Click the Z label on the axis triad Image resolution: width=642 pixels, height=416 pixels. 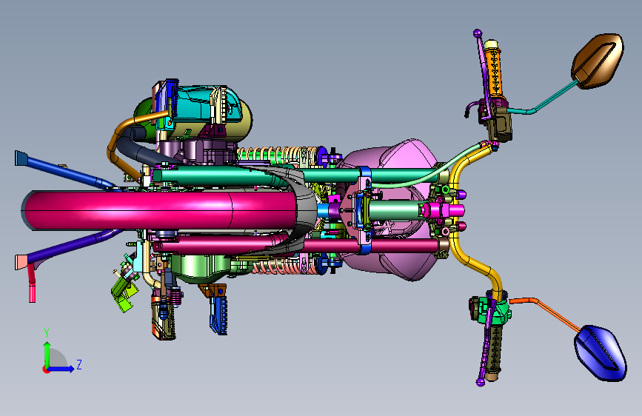(x=79, y=364)
